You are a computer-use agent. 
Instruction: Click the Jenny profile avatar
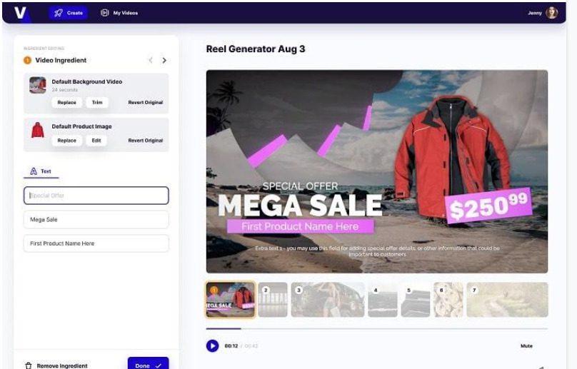(x=551, y=13)
